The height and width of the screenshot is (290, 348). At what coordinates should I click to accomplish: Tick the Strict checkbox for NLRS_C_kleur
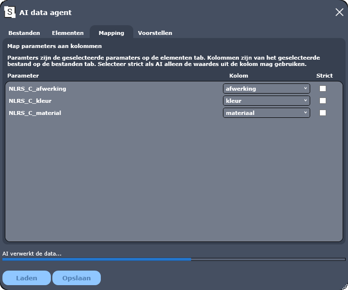click(x=323, y=100)
